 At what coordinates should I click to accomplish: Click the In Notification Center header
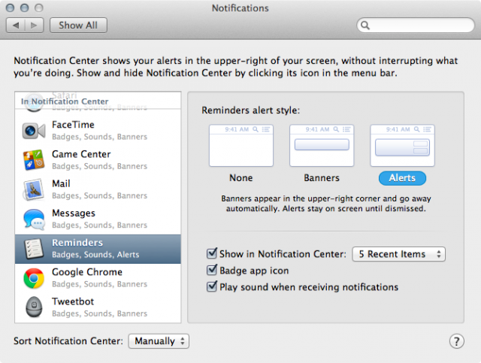[65, 101]
